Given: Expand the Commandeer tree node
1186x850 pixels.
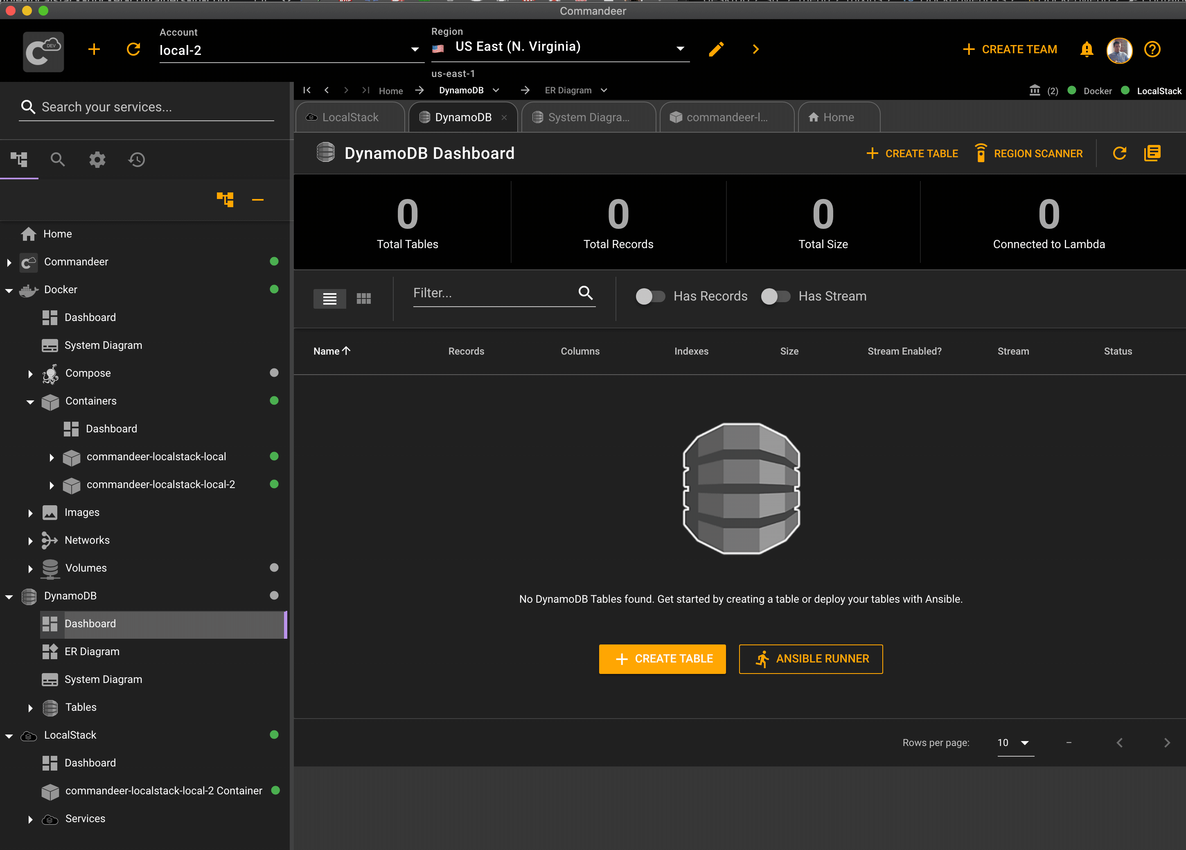Looking at the screenshot, I should 9,262.
